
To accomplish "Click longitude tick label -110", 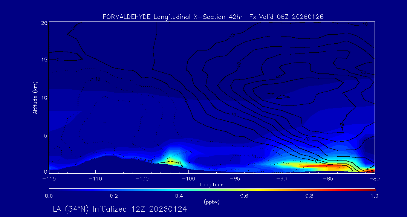I will (95, 179).
